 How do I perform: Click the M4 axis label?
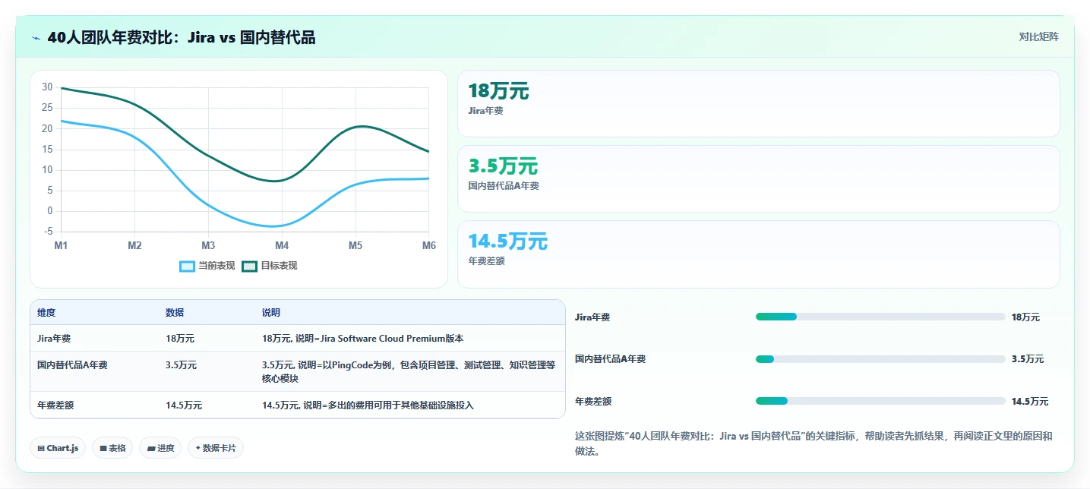click(282, 245)
